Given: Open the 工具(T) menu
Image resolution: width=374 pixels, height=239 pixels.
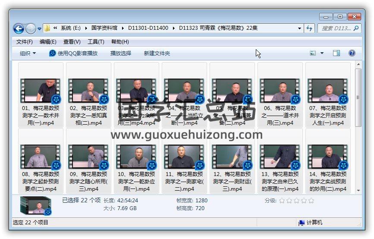Looking at the screenshot, I should point(96,42).
